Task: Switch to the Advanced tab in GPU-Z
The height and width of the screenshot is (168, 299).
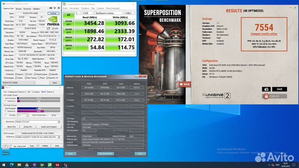Action: pos(27,9)
